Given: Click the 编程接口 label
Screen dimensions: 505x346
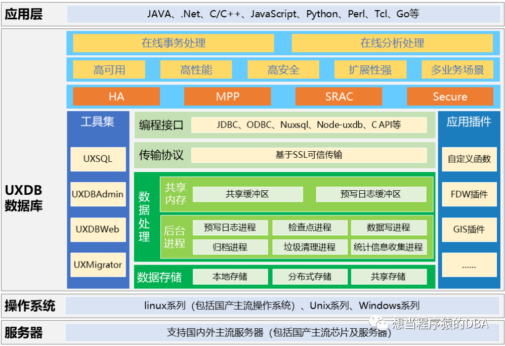Looking at the screenshot, I should tap(161, 125).
